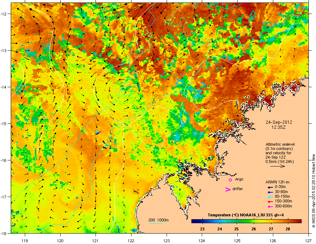Click the temperature color bar
Image resolution: width=316 pixels, height=244 pixels.
click(x=246, y=221)
